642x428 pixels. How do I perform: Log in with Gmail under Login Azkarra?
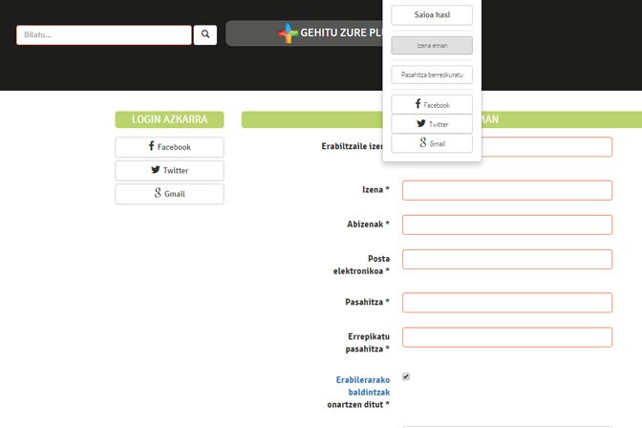[169, 194]
